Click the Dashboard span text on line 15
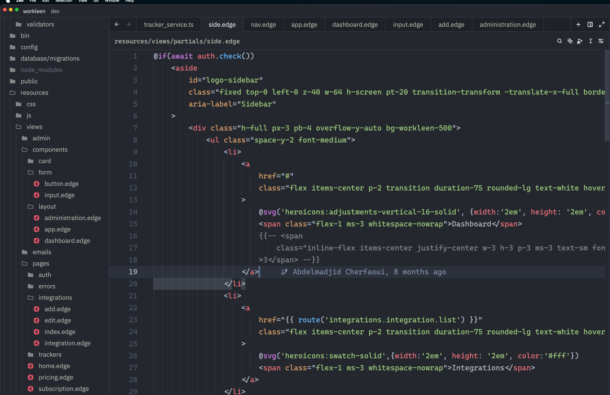Viewport: 610px width, 395px height. [x=471, y=224]
